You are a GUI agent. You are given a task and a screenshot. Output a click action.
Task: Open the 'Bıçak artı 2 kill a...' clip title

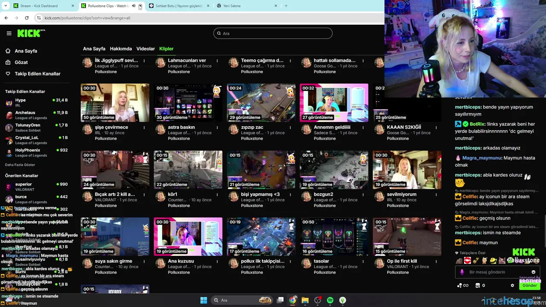click(115, 194)
